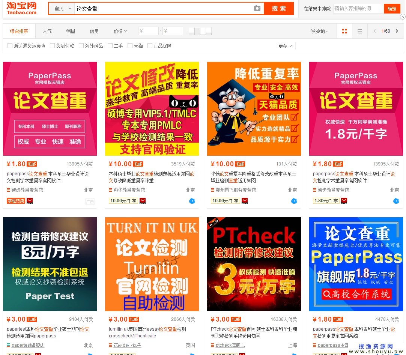Click 包邮 badge on 13905人付款 first card
The image size is (406, 355).
coord(32,164)
